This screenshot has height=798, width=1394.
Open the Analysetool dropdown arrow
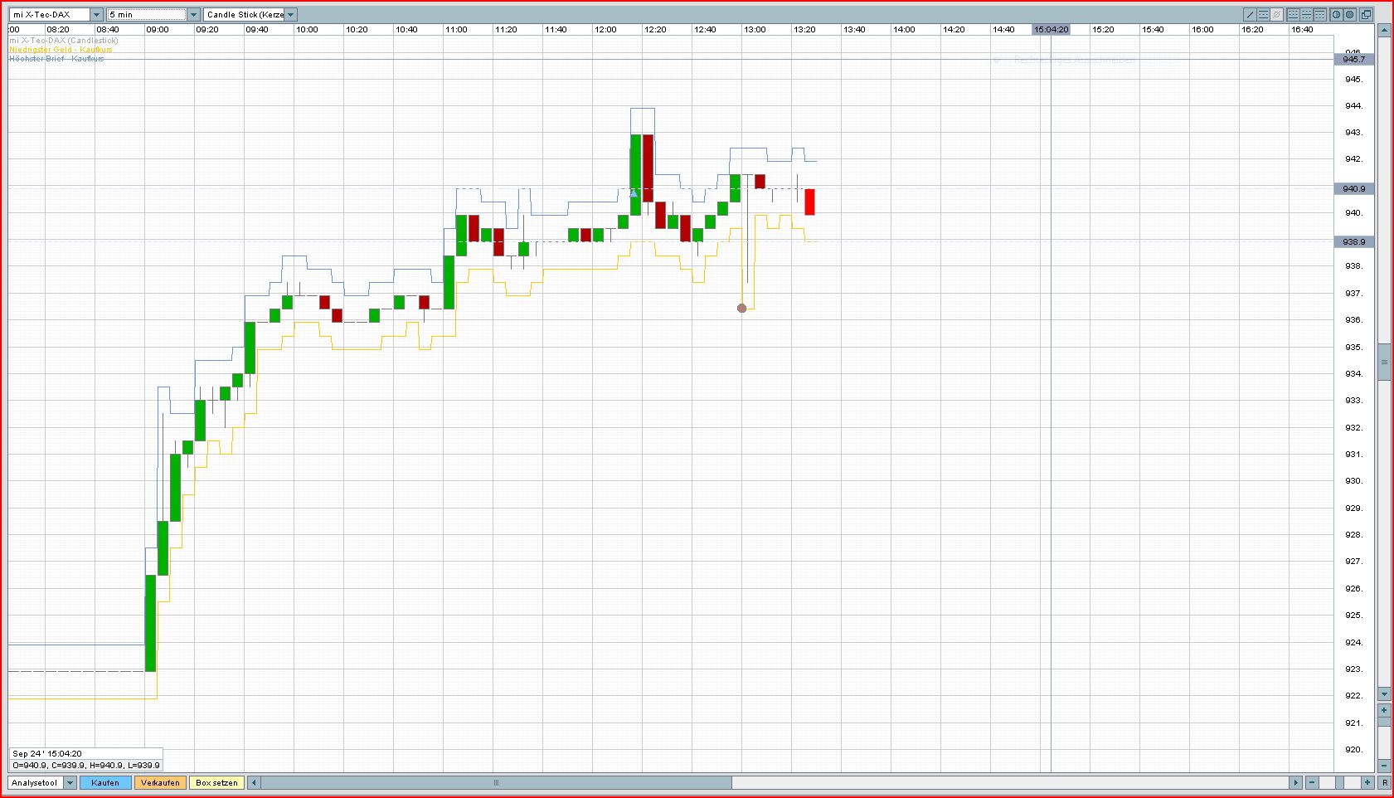(70, 782)
